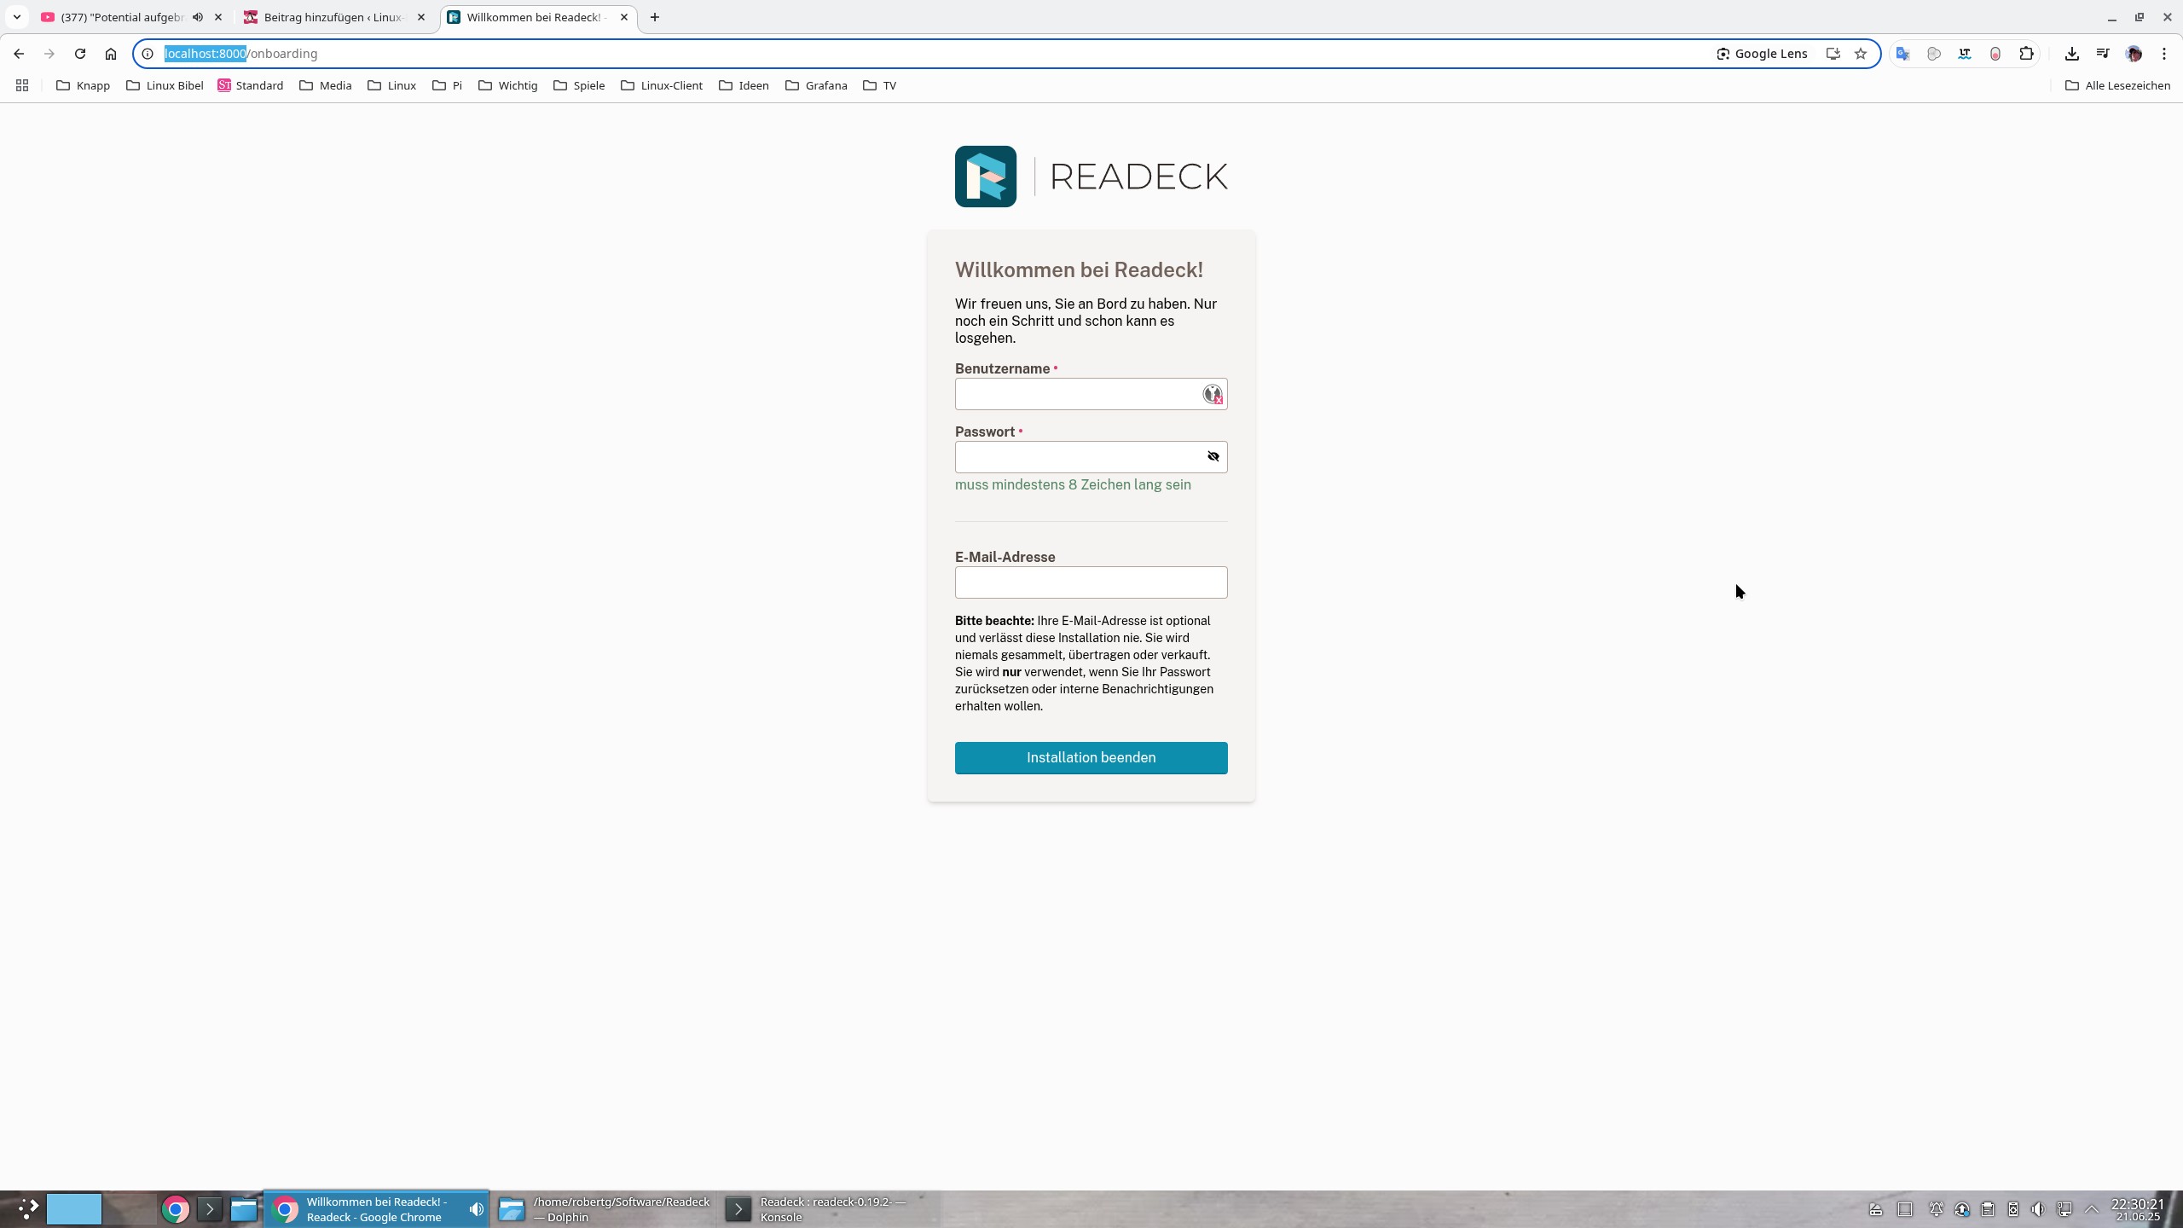Viewport: 2183px width, 1228px height.
Task: Mute Chrome audio in taskbar entry
Action: click(476, 1209)
